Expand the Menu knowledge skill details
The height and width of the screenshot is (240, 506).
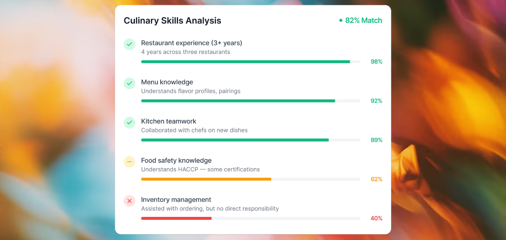click(x=167, y=82)
